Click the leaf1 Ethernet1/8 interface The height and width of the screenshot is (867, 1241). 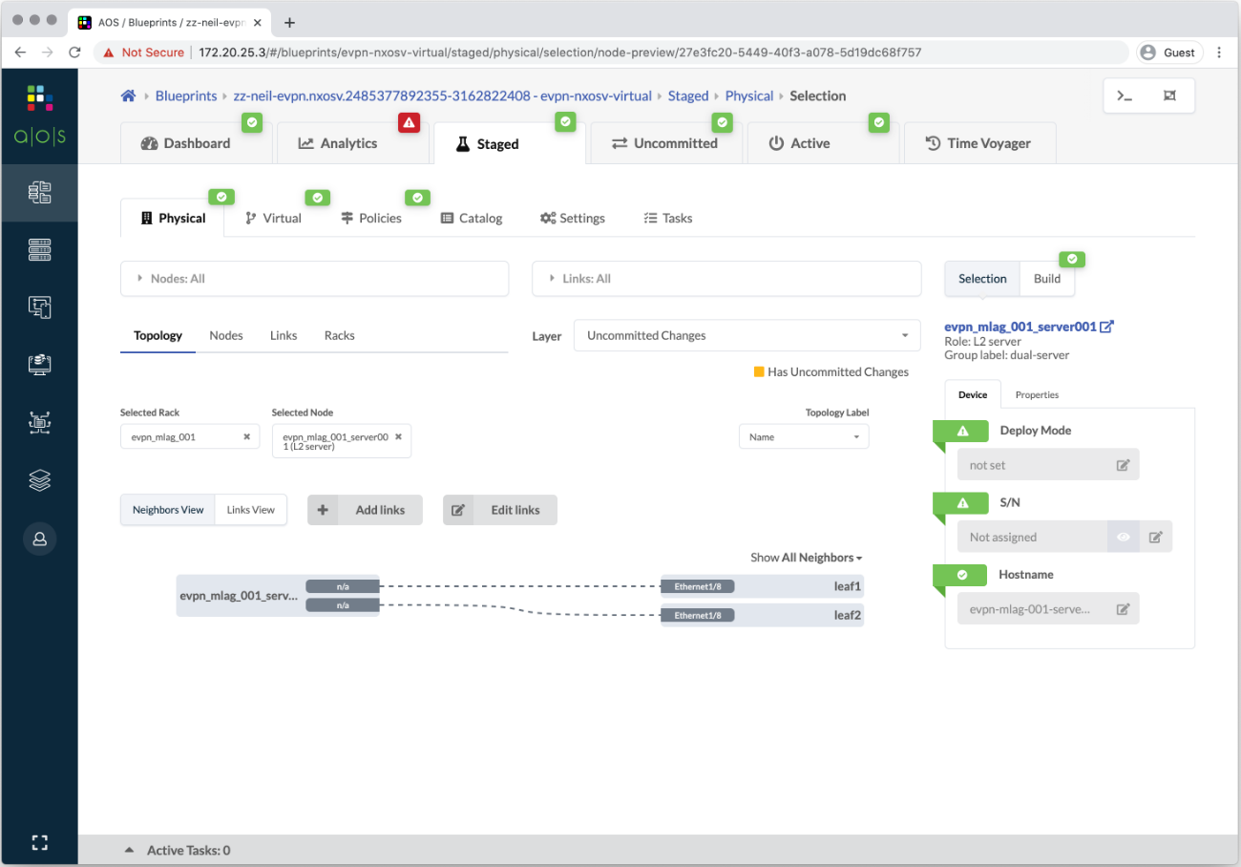pos(698,586)
